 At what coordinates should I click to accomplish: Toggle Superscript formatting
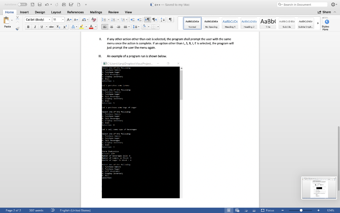click(65, 27)
